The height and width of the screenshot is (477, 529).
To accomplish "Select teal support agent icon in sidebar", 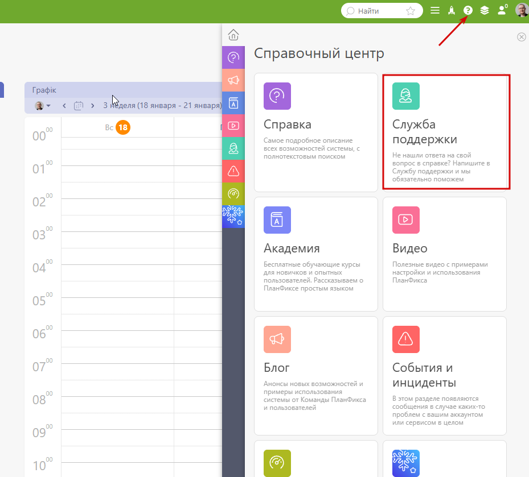I will click(x=233, y=148).
